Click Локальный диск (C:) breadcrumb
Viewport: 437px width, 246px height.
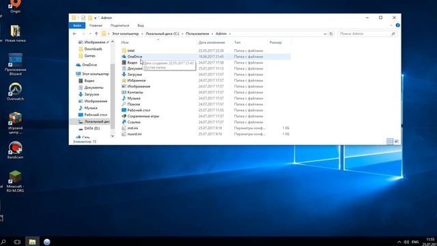pos(163,33)
